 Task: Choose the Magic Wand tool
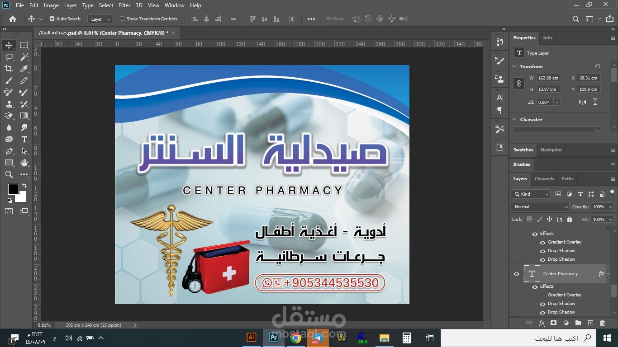click(x=24, y=57)
